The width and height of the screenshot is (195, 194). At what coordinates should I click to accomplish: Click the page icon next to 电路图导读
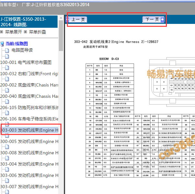tap(7, 50)
